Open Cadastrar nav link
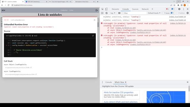Viewport: 190px width, 107px height. 64,10
